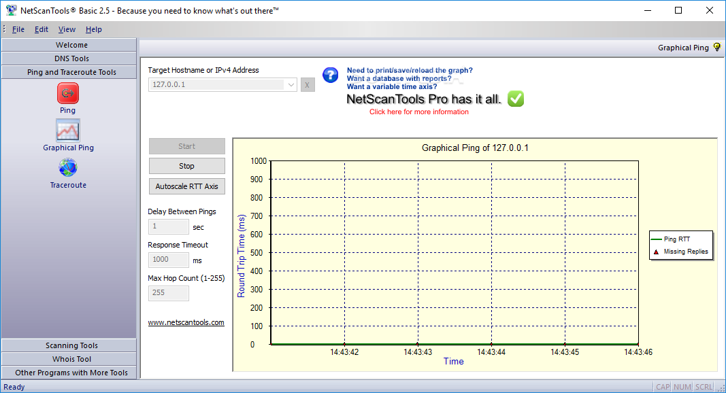
Task: Click the X clear button beside target field
Action: pyautogui.click(x=308, y=85)
